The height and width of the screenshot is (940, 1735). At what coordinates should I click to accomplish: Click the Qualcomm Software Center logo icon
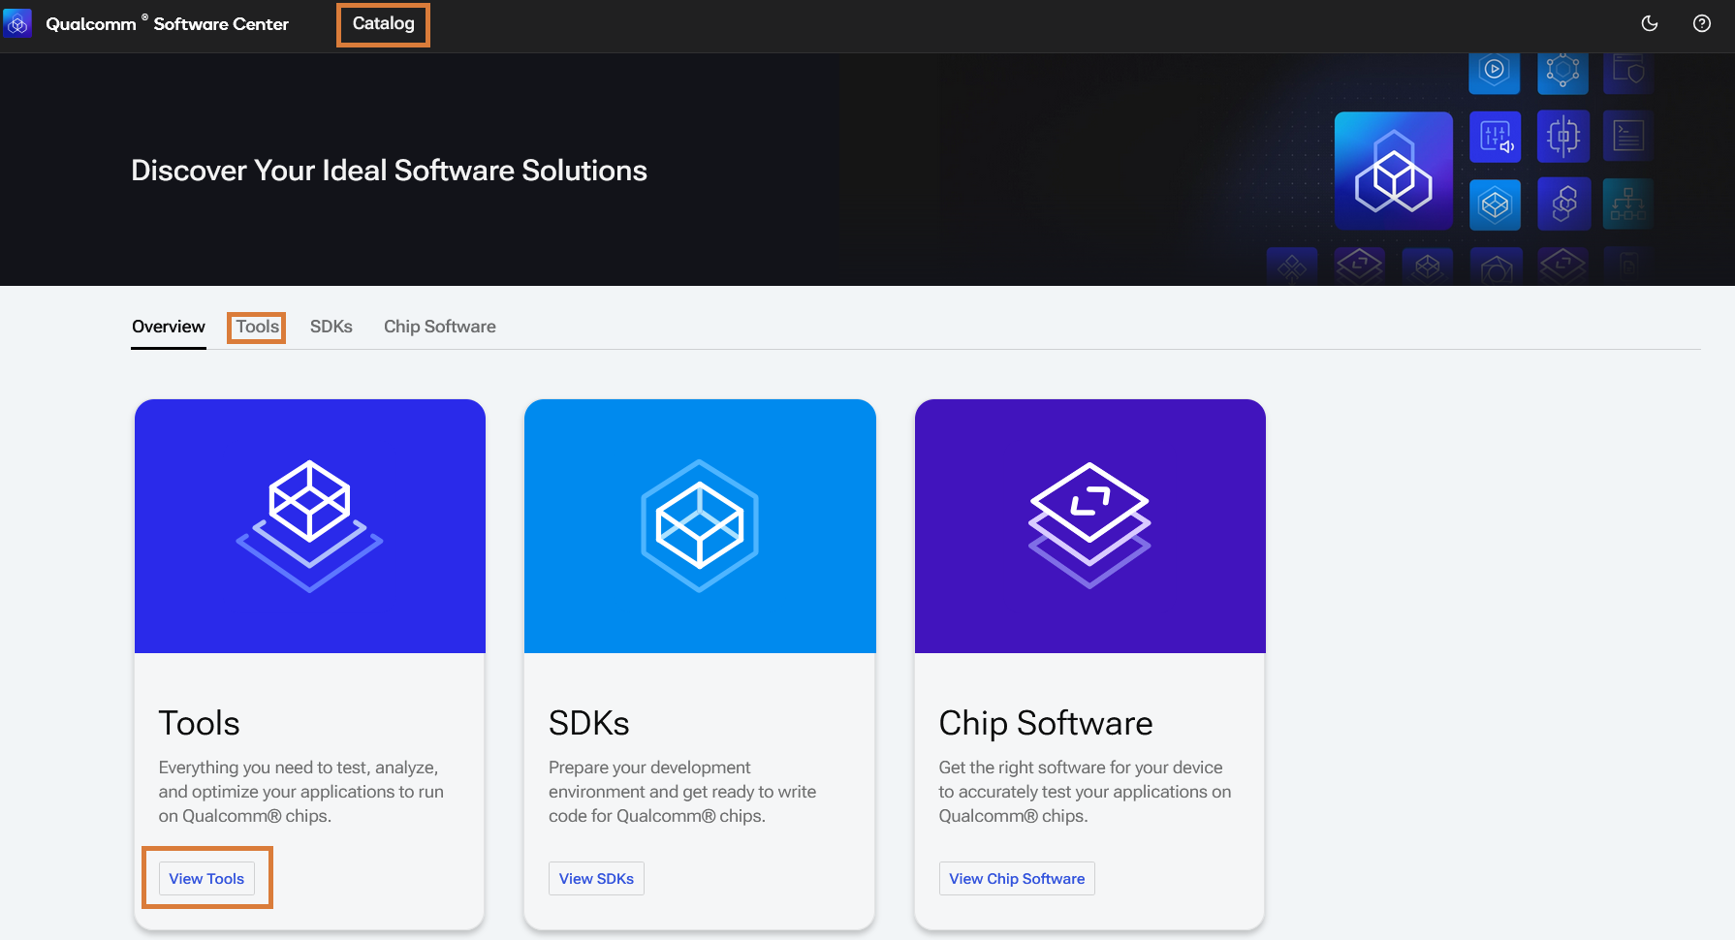[17, 23]
